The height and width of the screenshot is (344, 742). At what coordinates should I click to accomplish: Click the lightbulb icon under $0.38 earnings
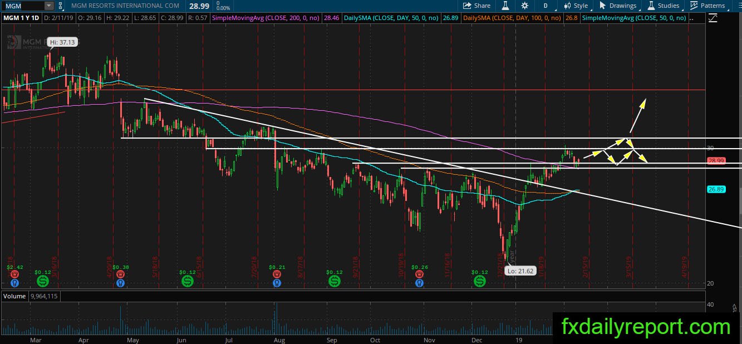[120, 283]
